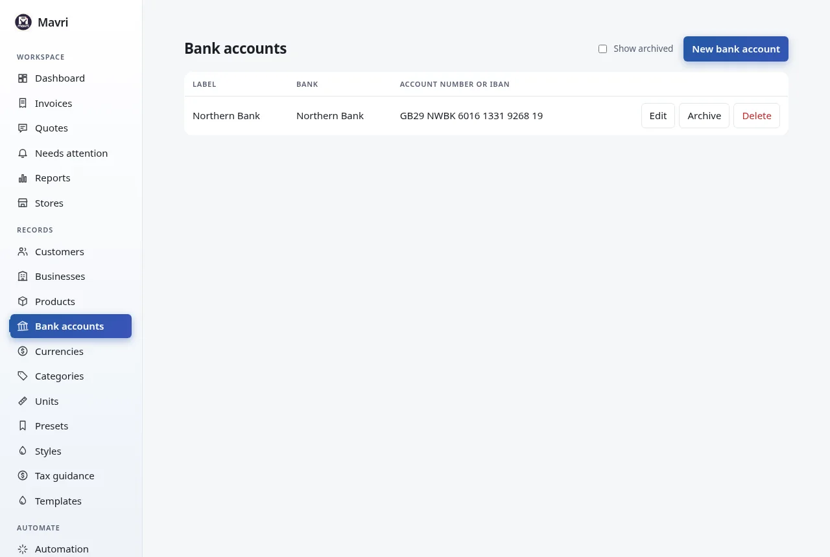
Task: Select the Bank accounts sidebar item
Action: pos(71,326)
